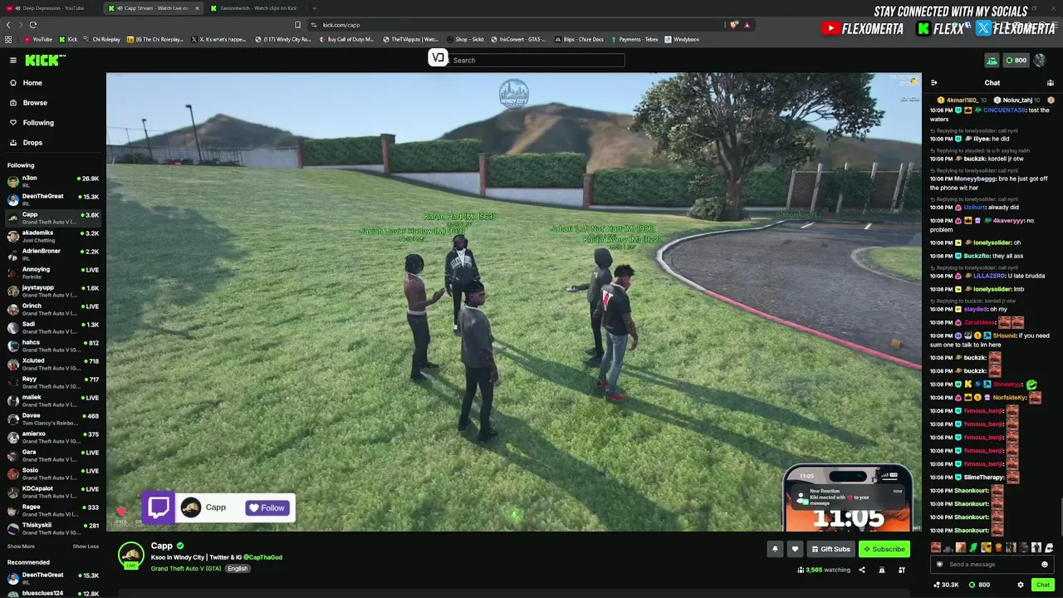Click the Kick logo
This screenshot has height=598, width=1063.
point(45,60)
